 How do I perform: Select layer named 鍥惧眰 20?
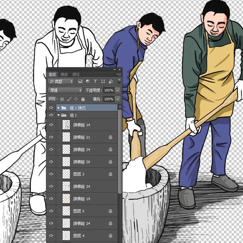tap(82, 162)
